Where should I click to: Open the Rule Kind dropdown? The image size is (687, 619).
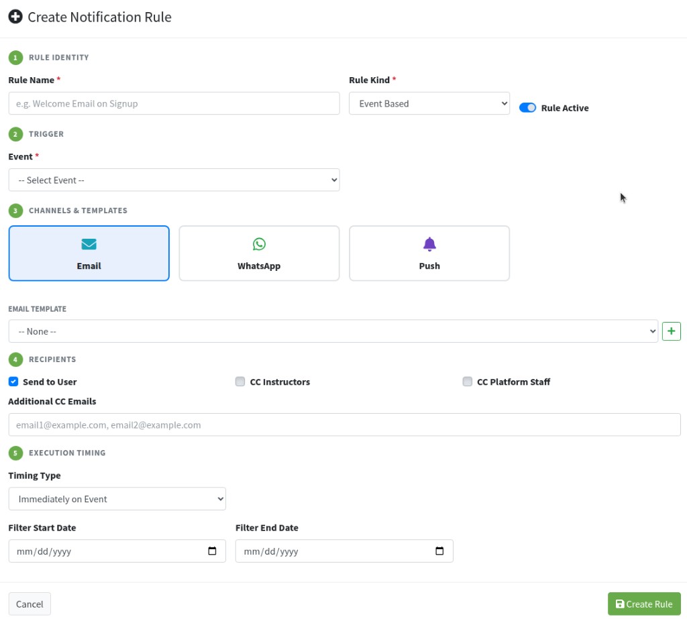coord(429,103)
